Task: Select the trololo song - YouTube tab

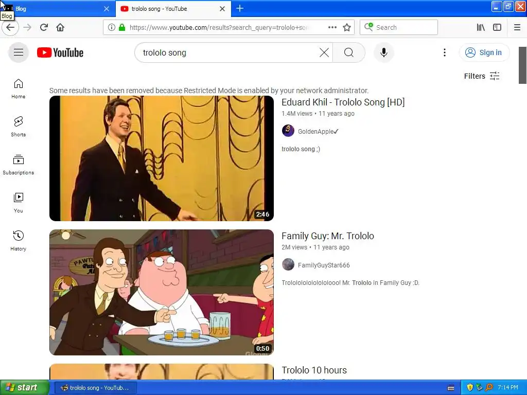Action: [173, 8]
